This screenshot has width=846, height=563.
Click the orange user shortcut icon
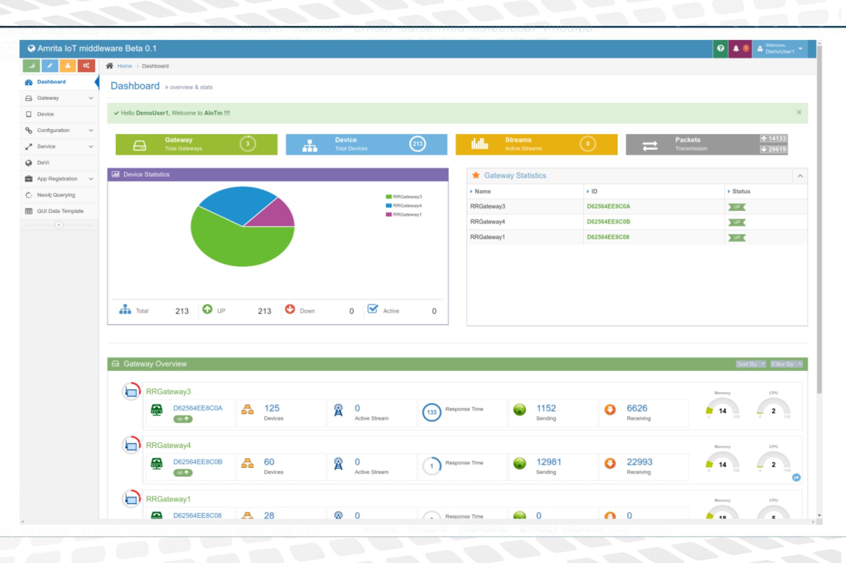[x=68, y=65]
